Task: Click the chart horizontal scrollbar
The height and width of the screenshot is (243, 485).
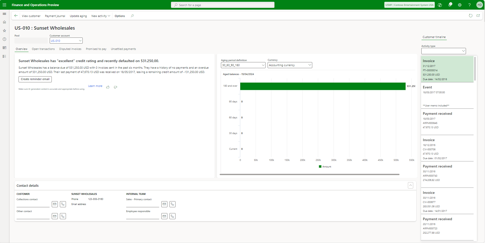Action: coord(309,174)
